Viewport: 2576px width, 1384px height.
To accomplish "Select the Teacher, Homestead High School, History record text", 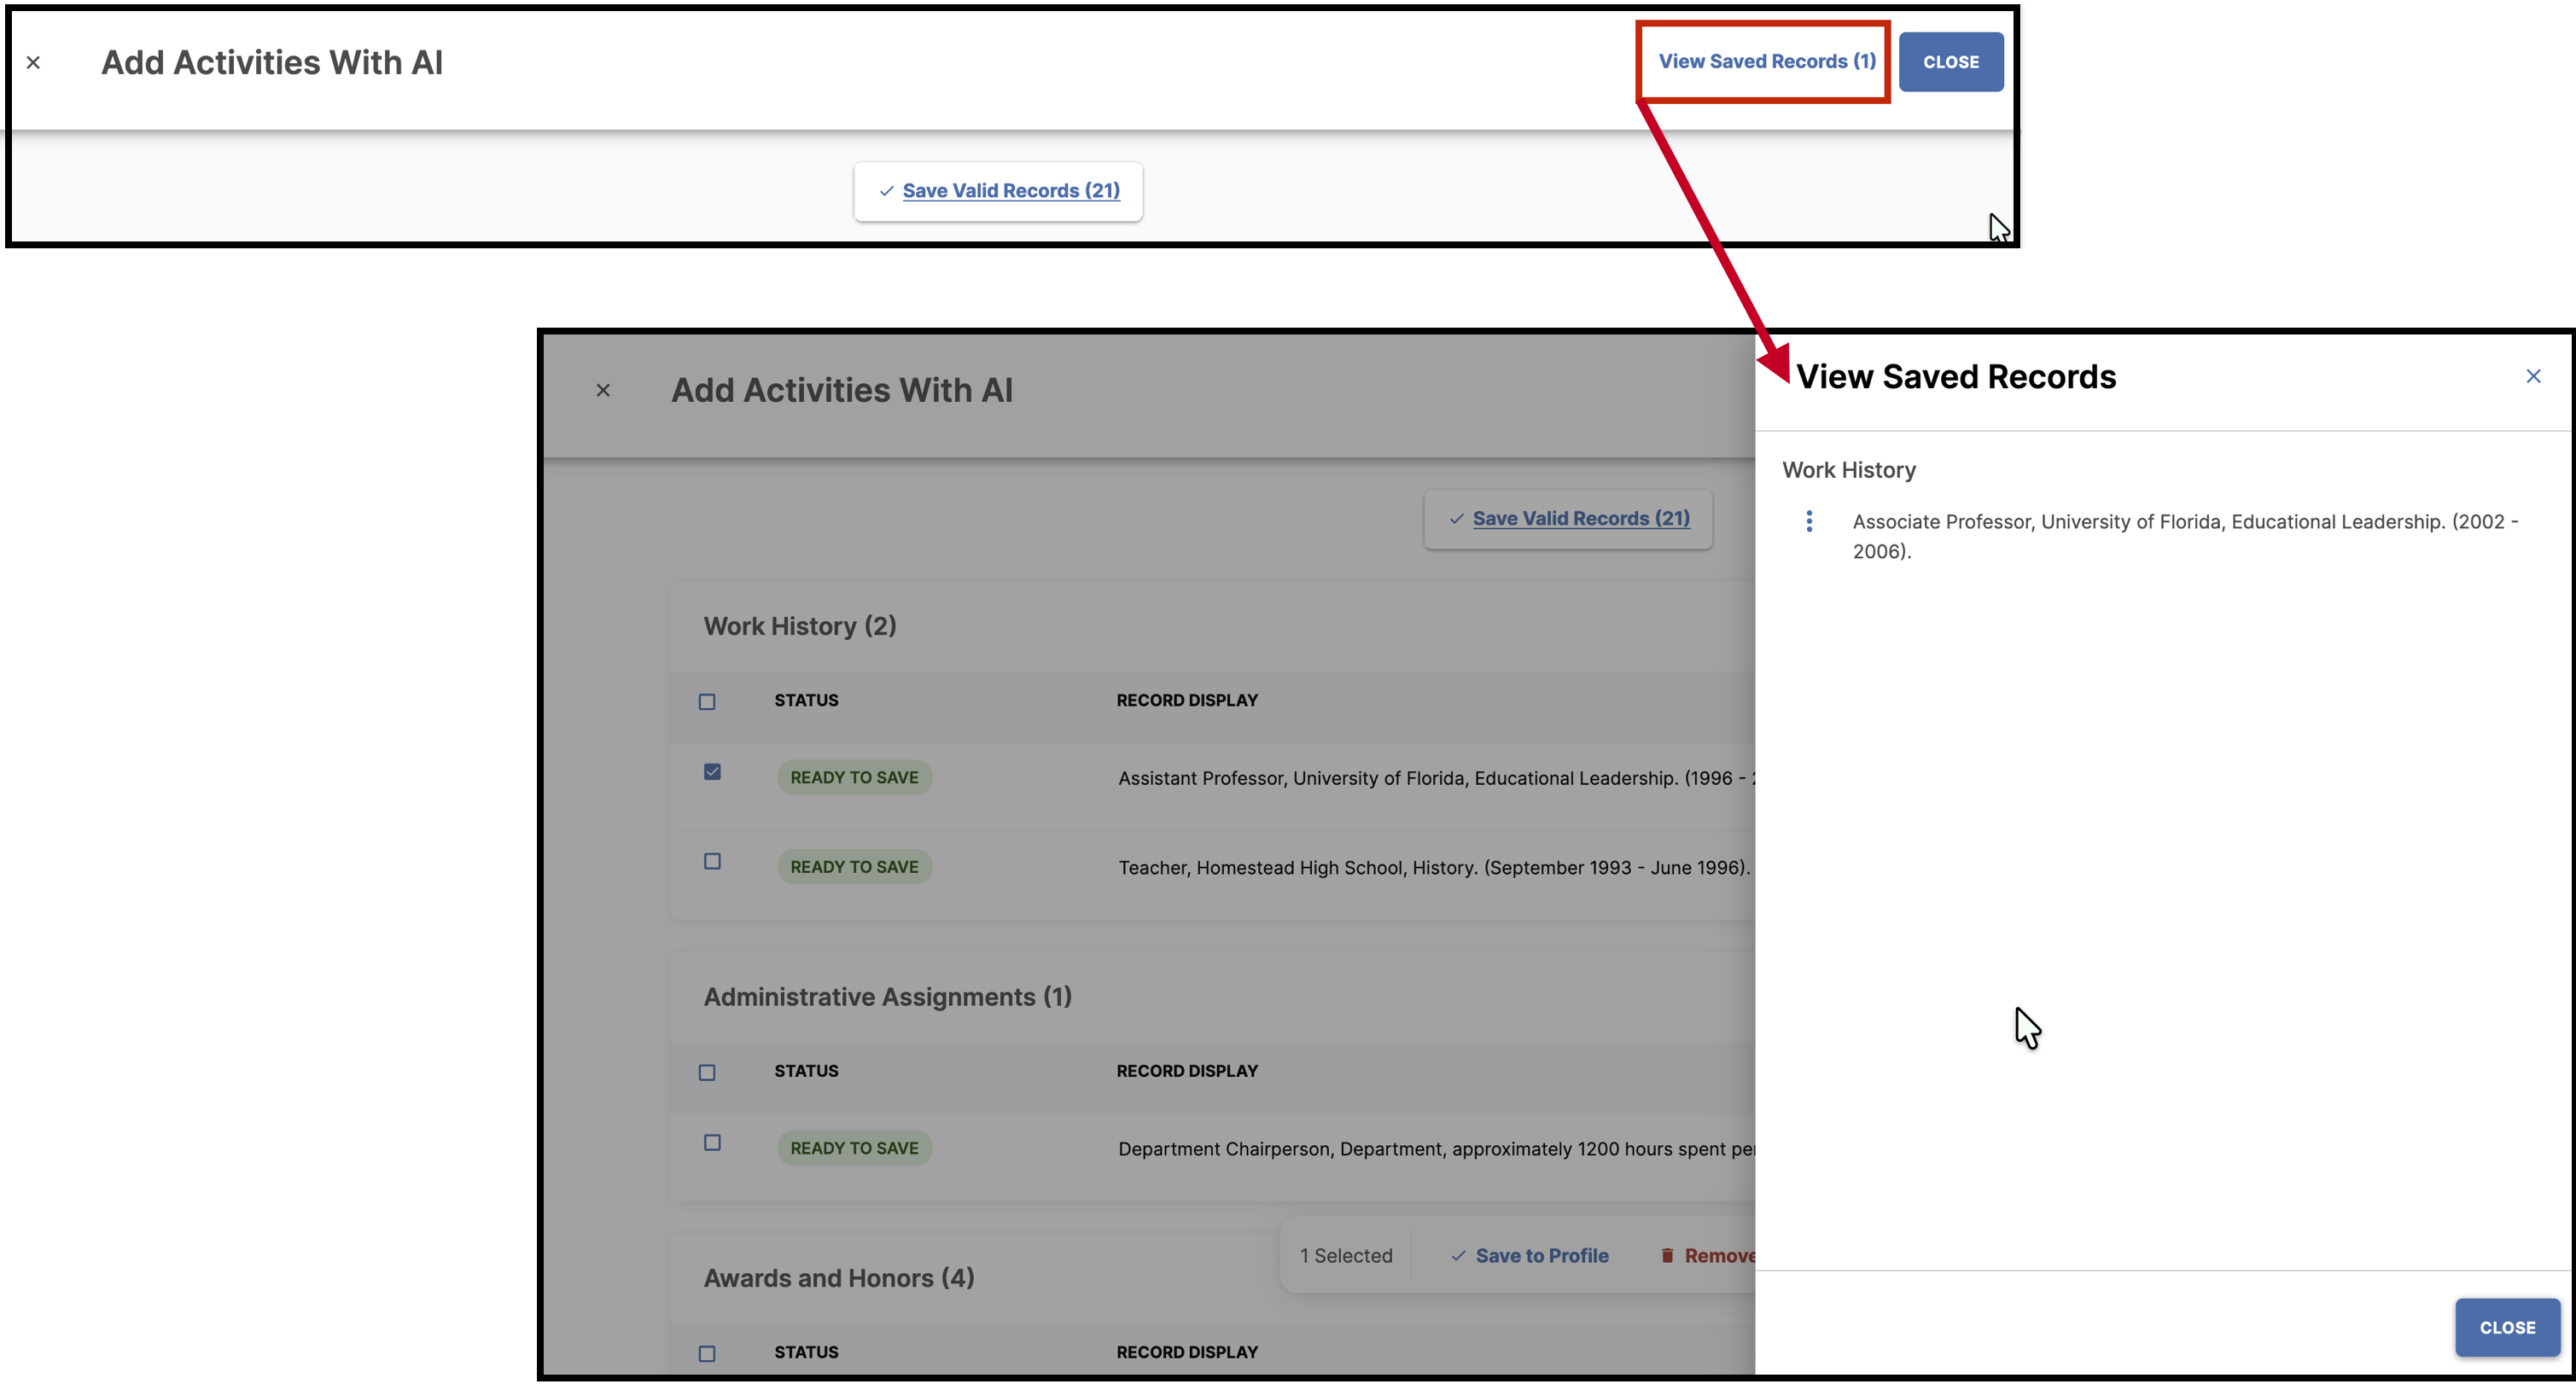I will click(1434, 867).
